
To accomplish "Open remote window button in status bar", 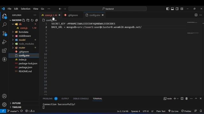I will (x=3, y=111).
